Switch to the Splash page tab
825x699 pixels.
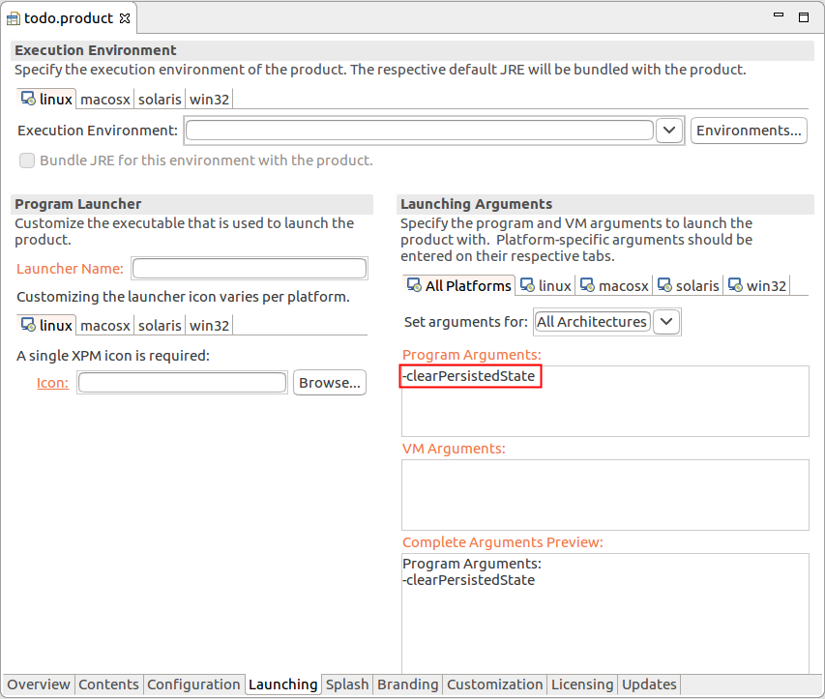pyautogui.click(x=347, y=684)
